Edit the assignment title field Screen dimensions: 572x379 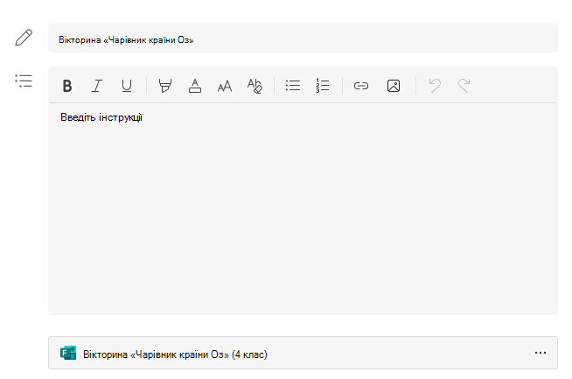[303, 38]
